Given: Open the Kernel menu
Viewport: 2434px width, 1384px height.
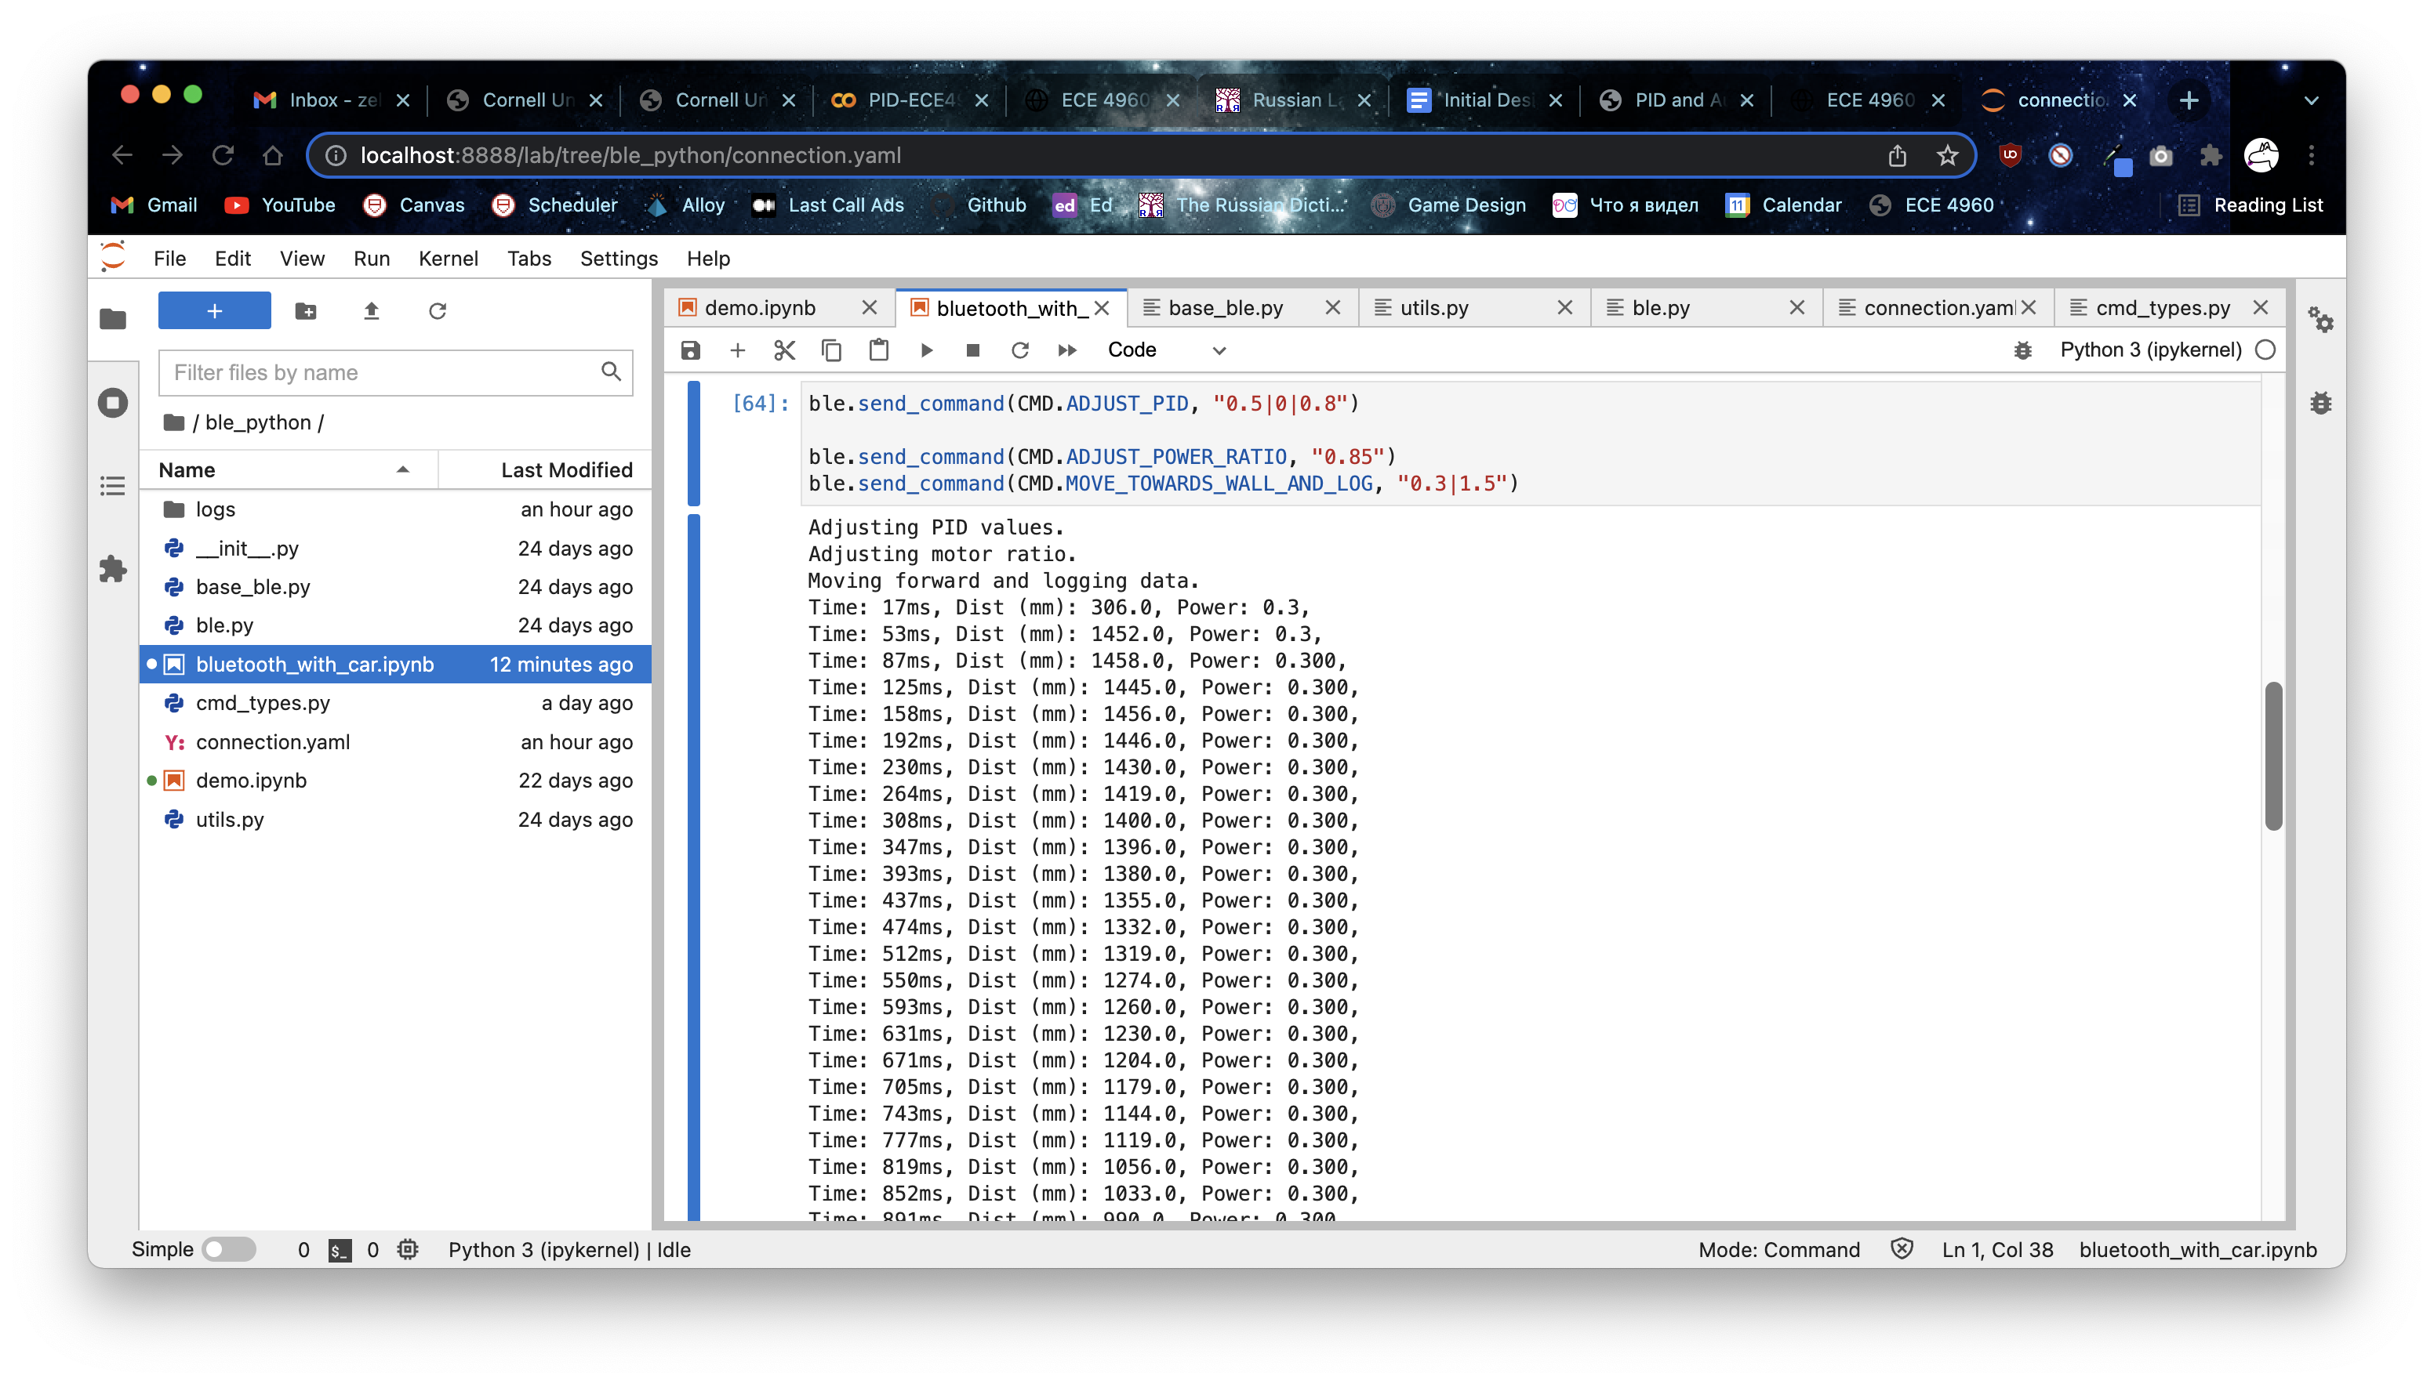Looking at the screenshot, I should point(448,258).
